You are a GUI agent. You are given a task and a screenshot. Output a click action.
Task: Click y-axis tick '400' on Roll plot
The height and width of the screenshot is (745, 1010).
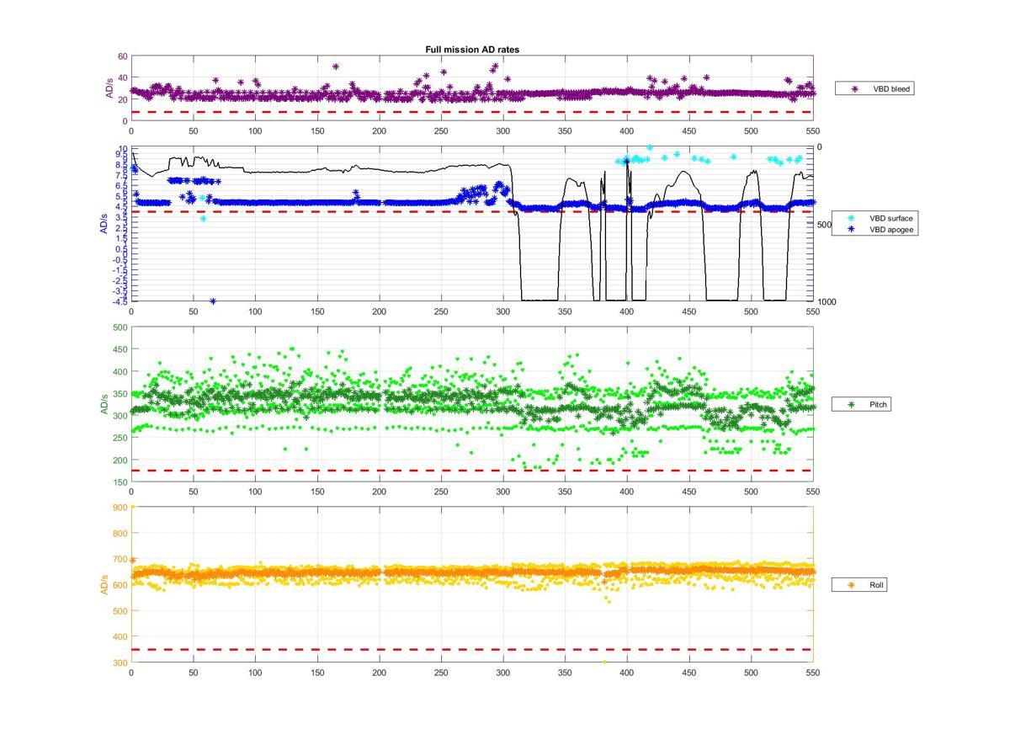click(120, 637)
